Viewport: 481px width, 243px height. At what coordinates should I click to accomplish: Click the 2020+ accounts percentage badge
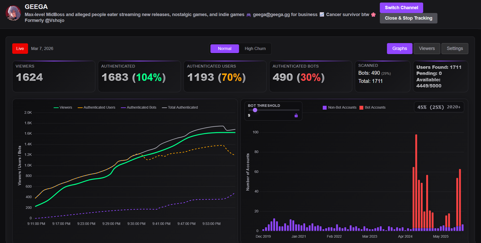coord(439,107)
